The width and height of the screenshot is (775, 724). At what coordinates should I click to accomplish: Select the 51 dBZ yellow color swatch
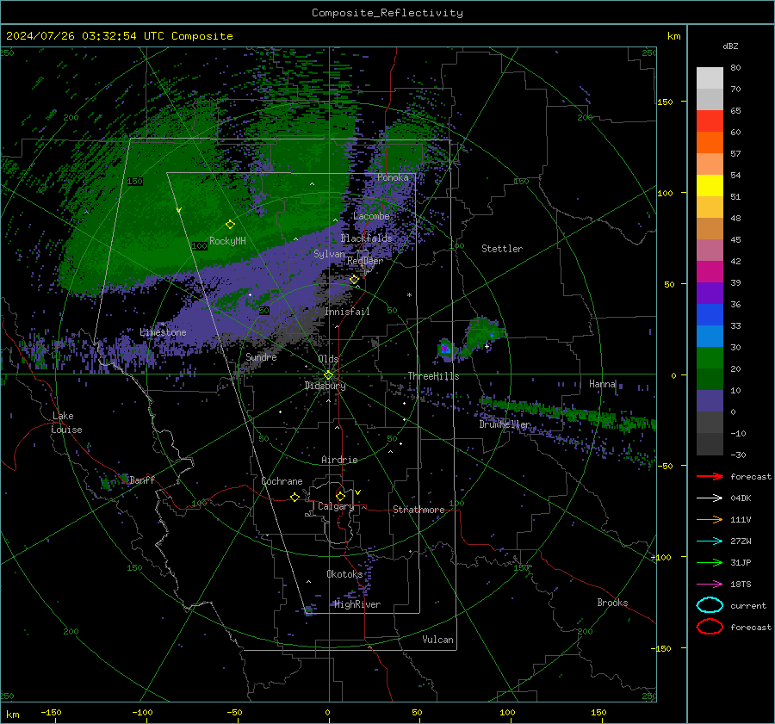(x=710, y=185)
